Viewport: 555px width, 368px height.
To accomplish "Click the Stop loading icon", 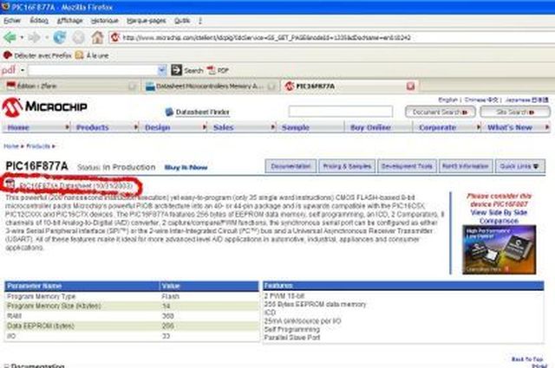I will click(79, 37).
